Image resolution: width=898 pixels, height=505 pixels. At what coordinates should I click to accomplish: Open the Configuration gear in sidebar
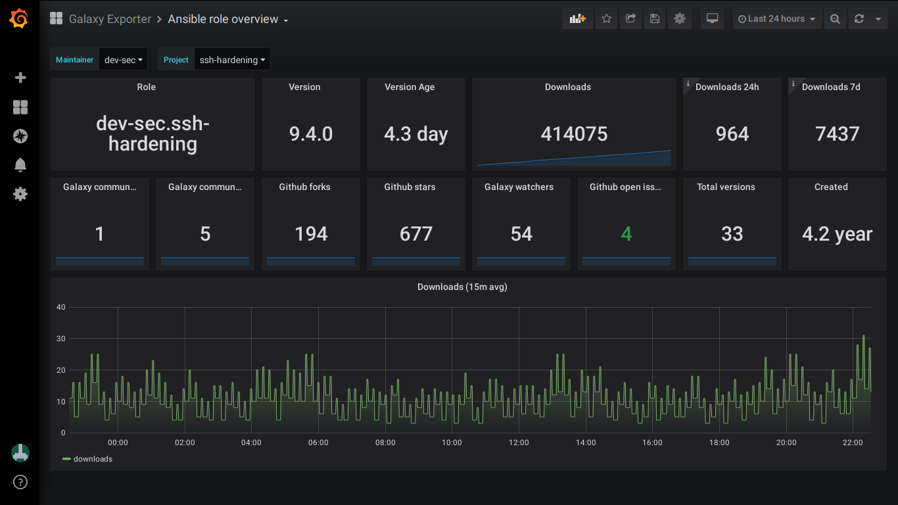click(20, 194)
